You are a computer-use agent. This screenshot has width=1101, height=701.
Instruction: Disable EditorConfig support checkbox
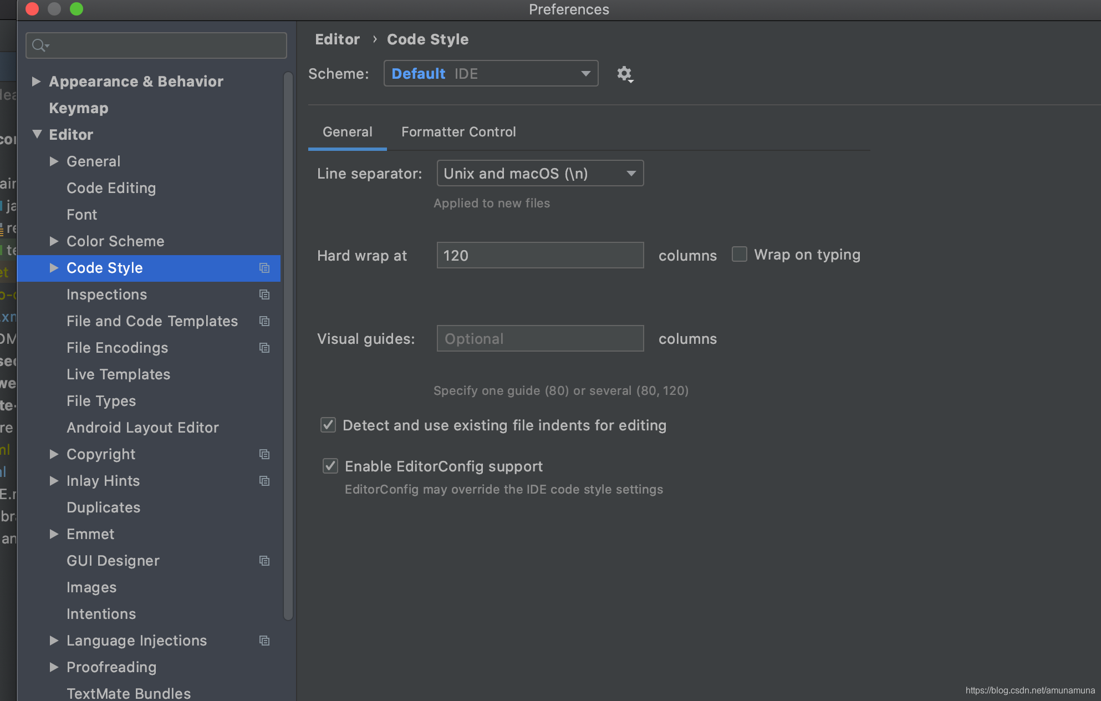[330, 466]
